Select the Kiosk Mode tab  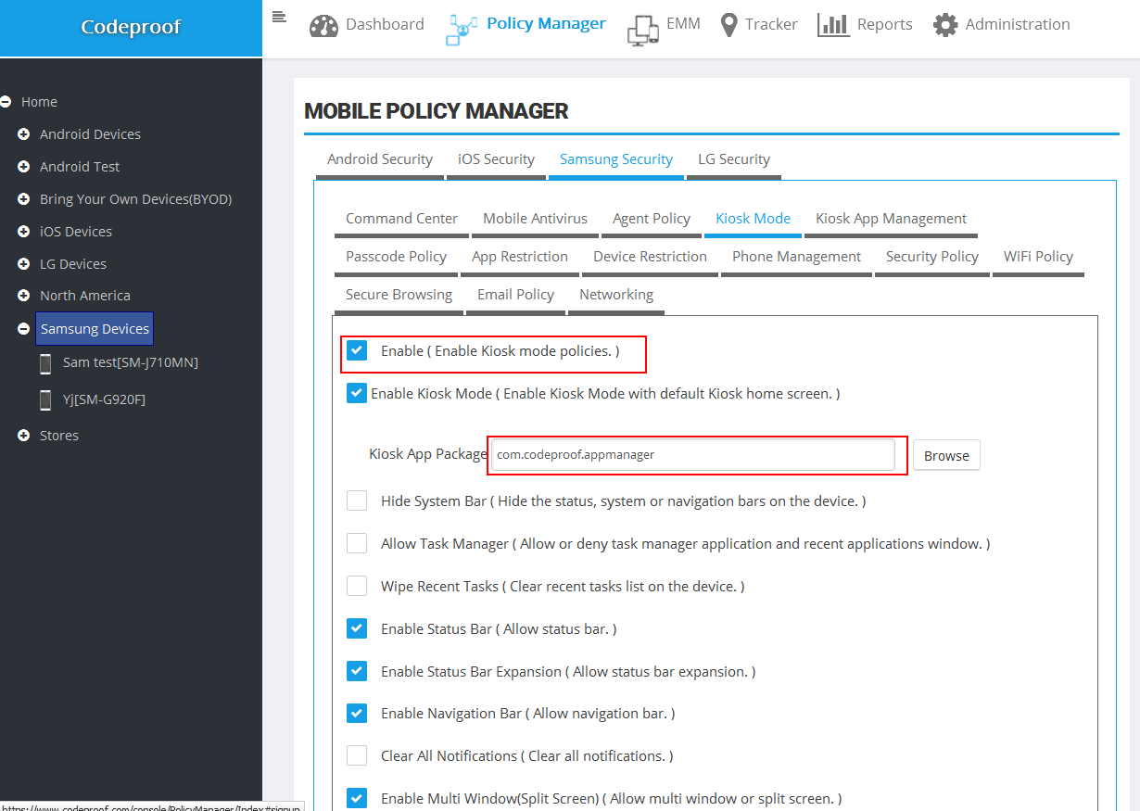click(x=753, y=219)
